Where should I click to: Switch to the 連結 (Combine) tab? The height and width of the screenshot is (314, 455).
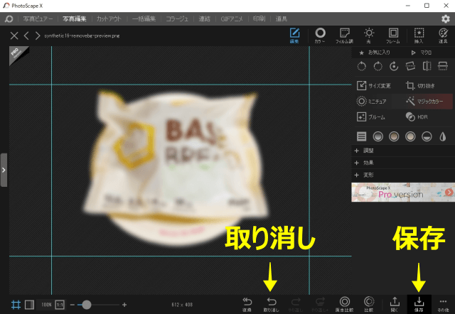[204, 19]
